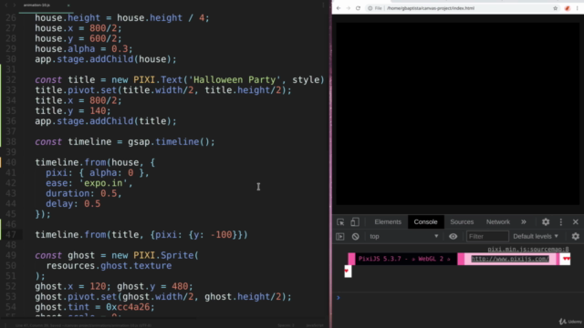This screenshot has height=328, width=584.
Task: Open the Sources tab
Action: (x=462, y=222)
